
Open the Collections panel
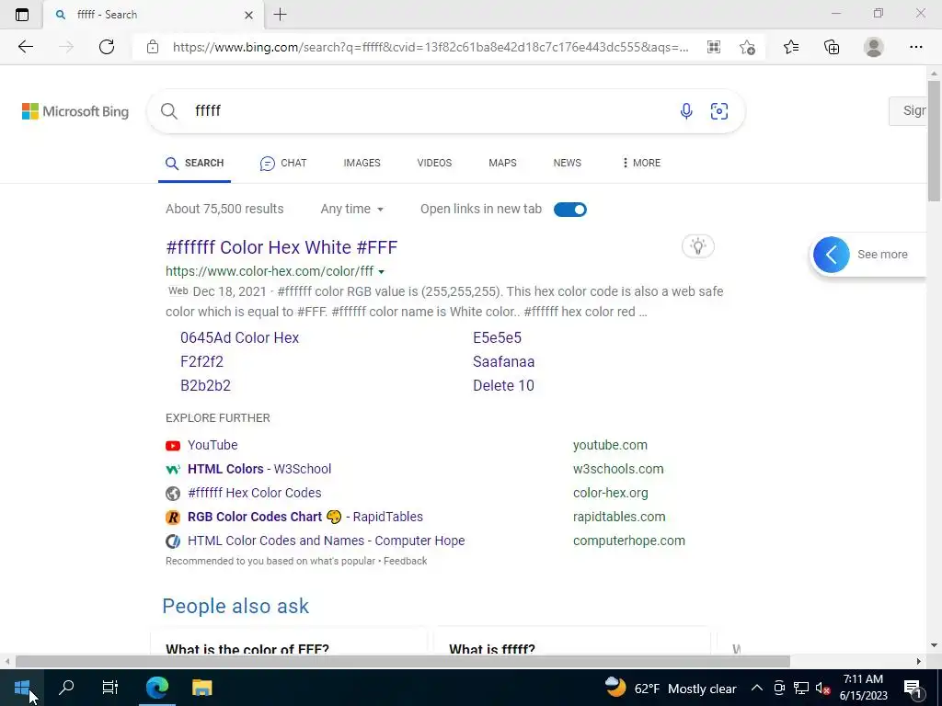832,47
